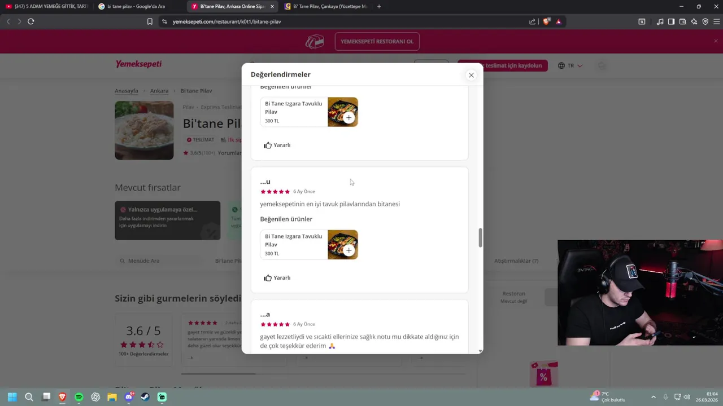Open File Explorer from the taskbar
723x406 pixels.
[x=112, y=397]
